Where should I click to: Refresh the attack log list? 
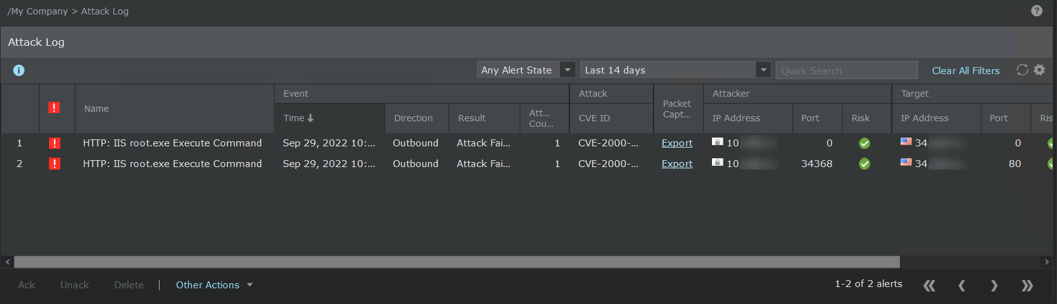[1022, 70]
